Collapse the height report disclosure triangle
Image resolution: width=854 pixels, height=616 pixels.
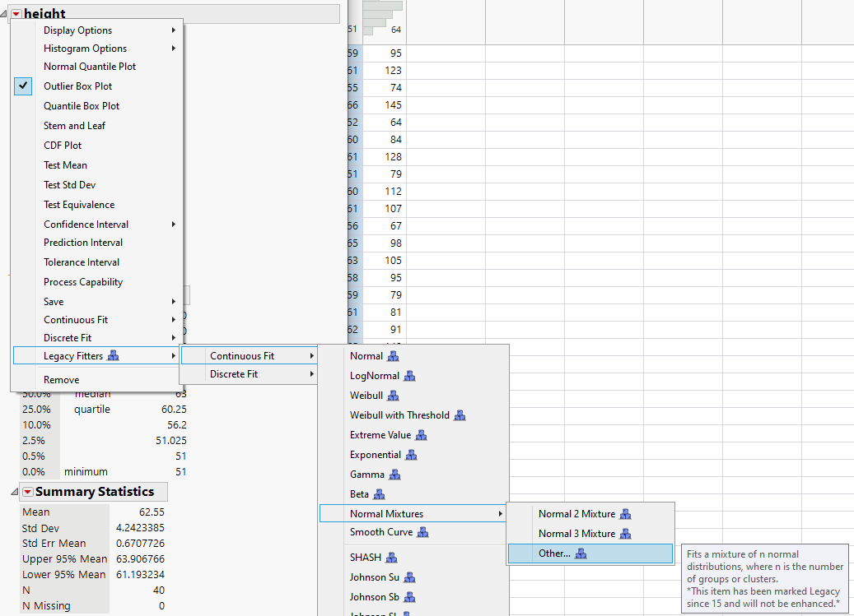6,14
